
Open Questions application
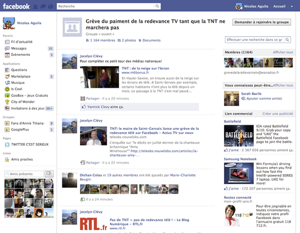coord(19,70)
